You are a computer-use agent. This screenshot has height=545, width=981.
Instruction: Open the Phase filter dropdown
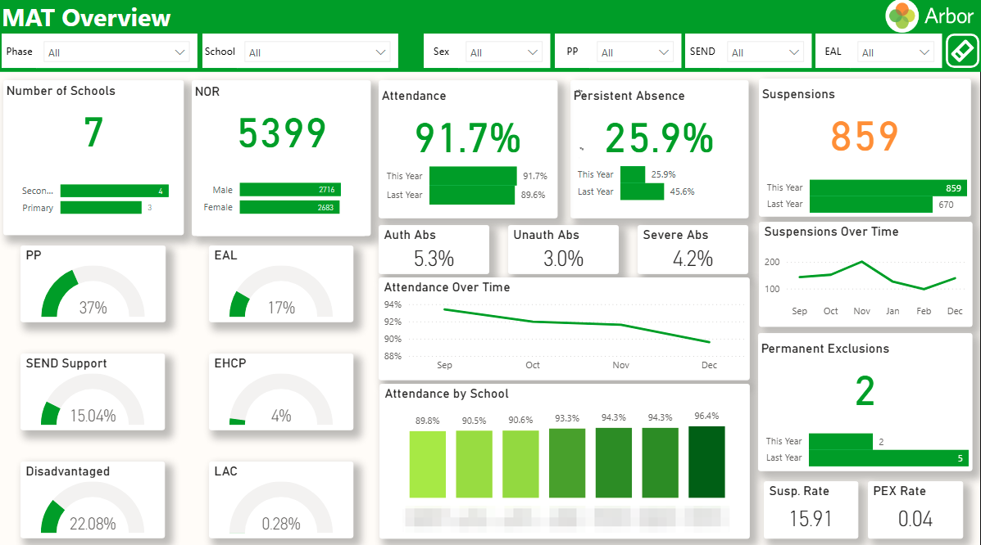point(116,52)
